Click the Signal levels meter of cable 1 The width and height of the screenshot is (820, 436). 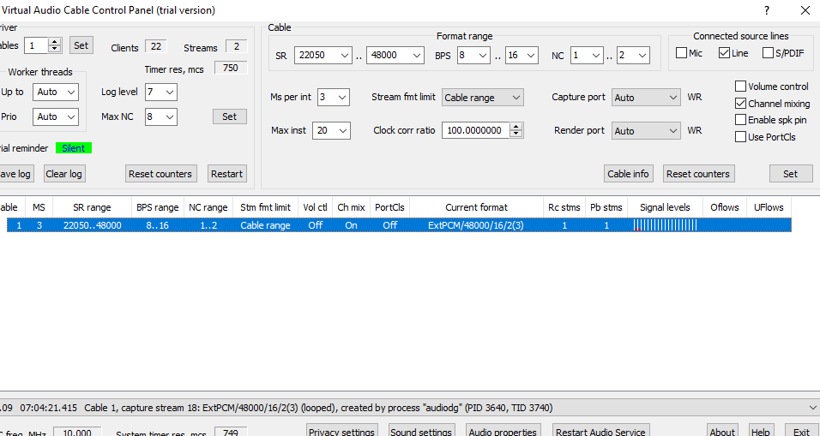click(666, 225)
